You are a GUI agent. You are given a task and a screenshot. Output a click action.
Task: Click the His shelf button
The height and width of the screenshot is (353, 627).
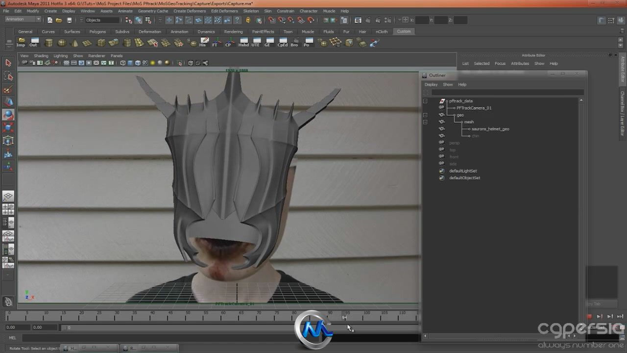[x=203, y=43]
